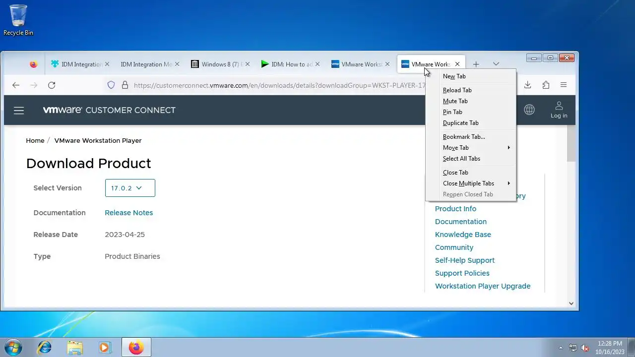Viewport: 635px width, 357px height.
Task: View site security via padlock icon
Action: [x=125, y=85]
